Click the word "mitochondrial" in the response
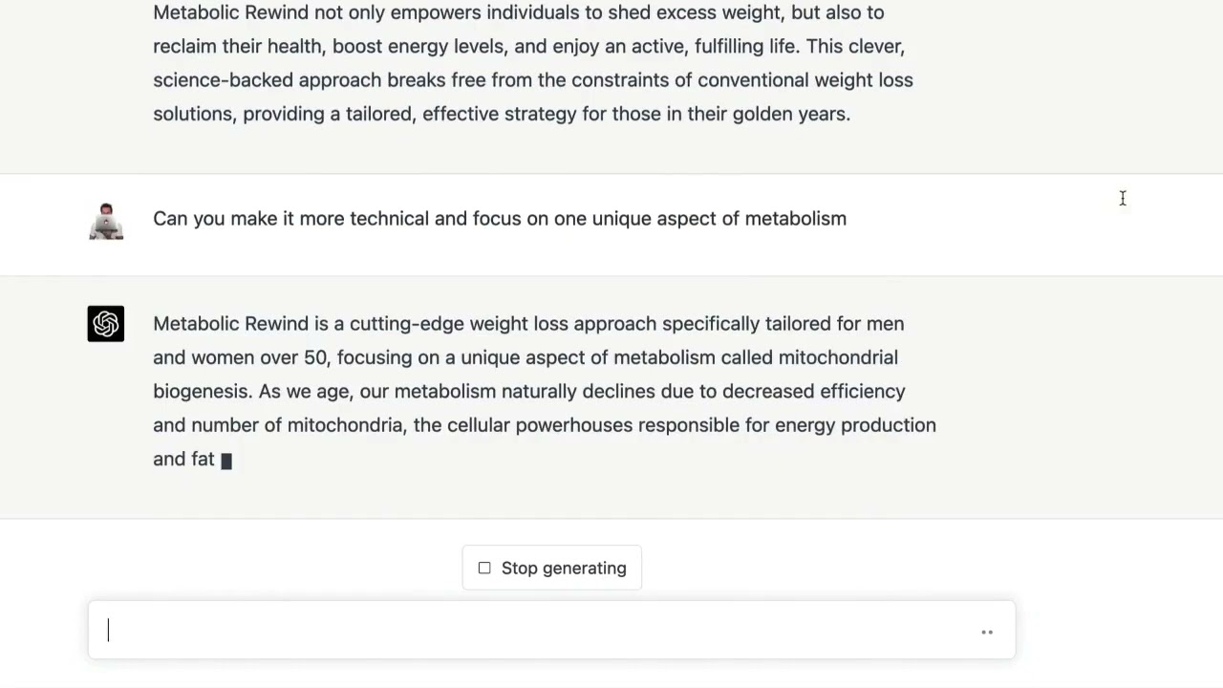 [838, 357]
